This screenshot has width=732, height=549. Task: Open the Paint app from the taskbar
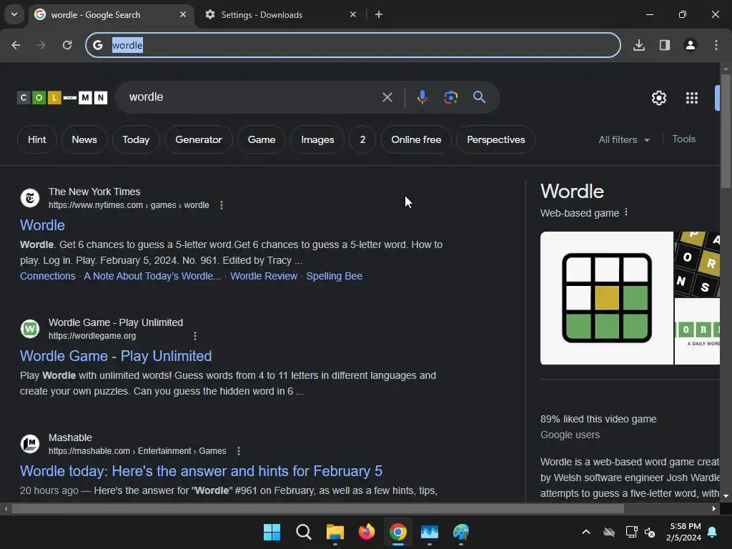click(x=461, y=532)
